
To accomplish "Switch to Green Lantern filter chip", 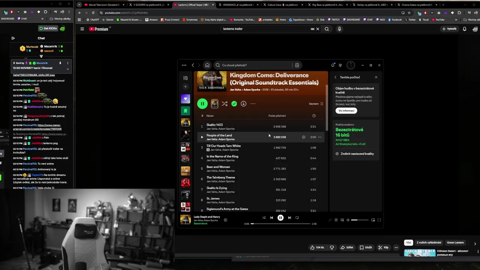I will 455,243.
